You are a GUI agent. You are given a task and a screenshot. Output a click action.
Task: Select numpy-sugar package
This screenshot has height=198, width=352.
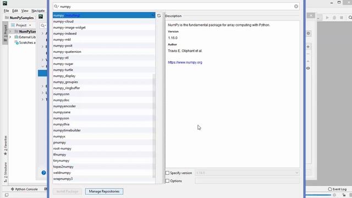104,64
